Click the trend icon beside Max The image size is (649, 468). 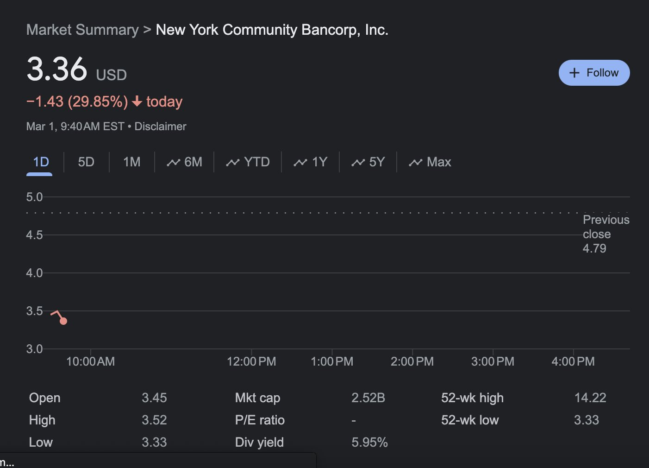point(415,162)
